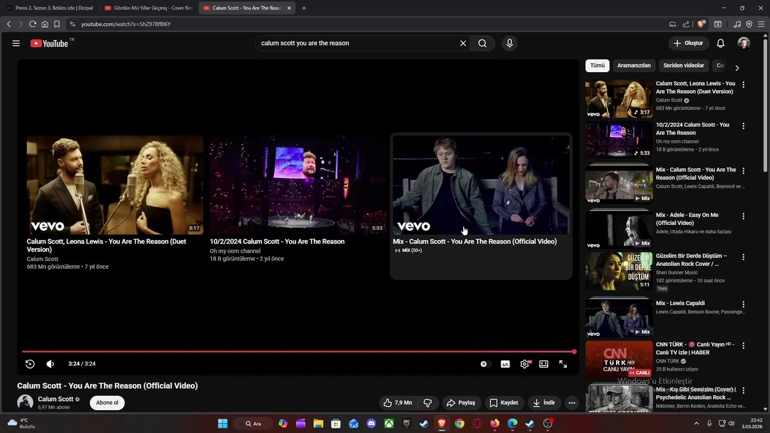The height and width of the screenshot is (433, 770).
Task: Open options for Duet Version sidebar video
Action: (x=744, y=85)
